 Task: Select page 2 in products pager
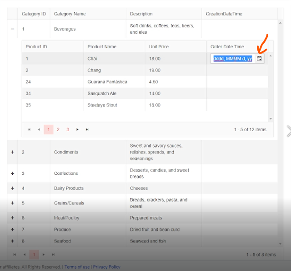(58, 130)
